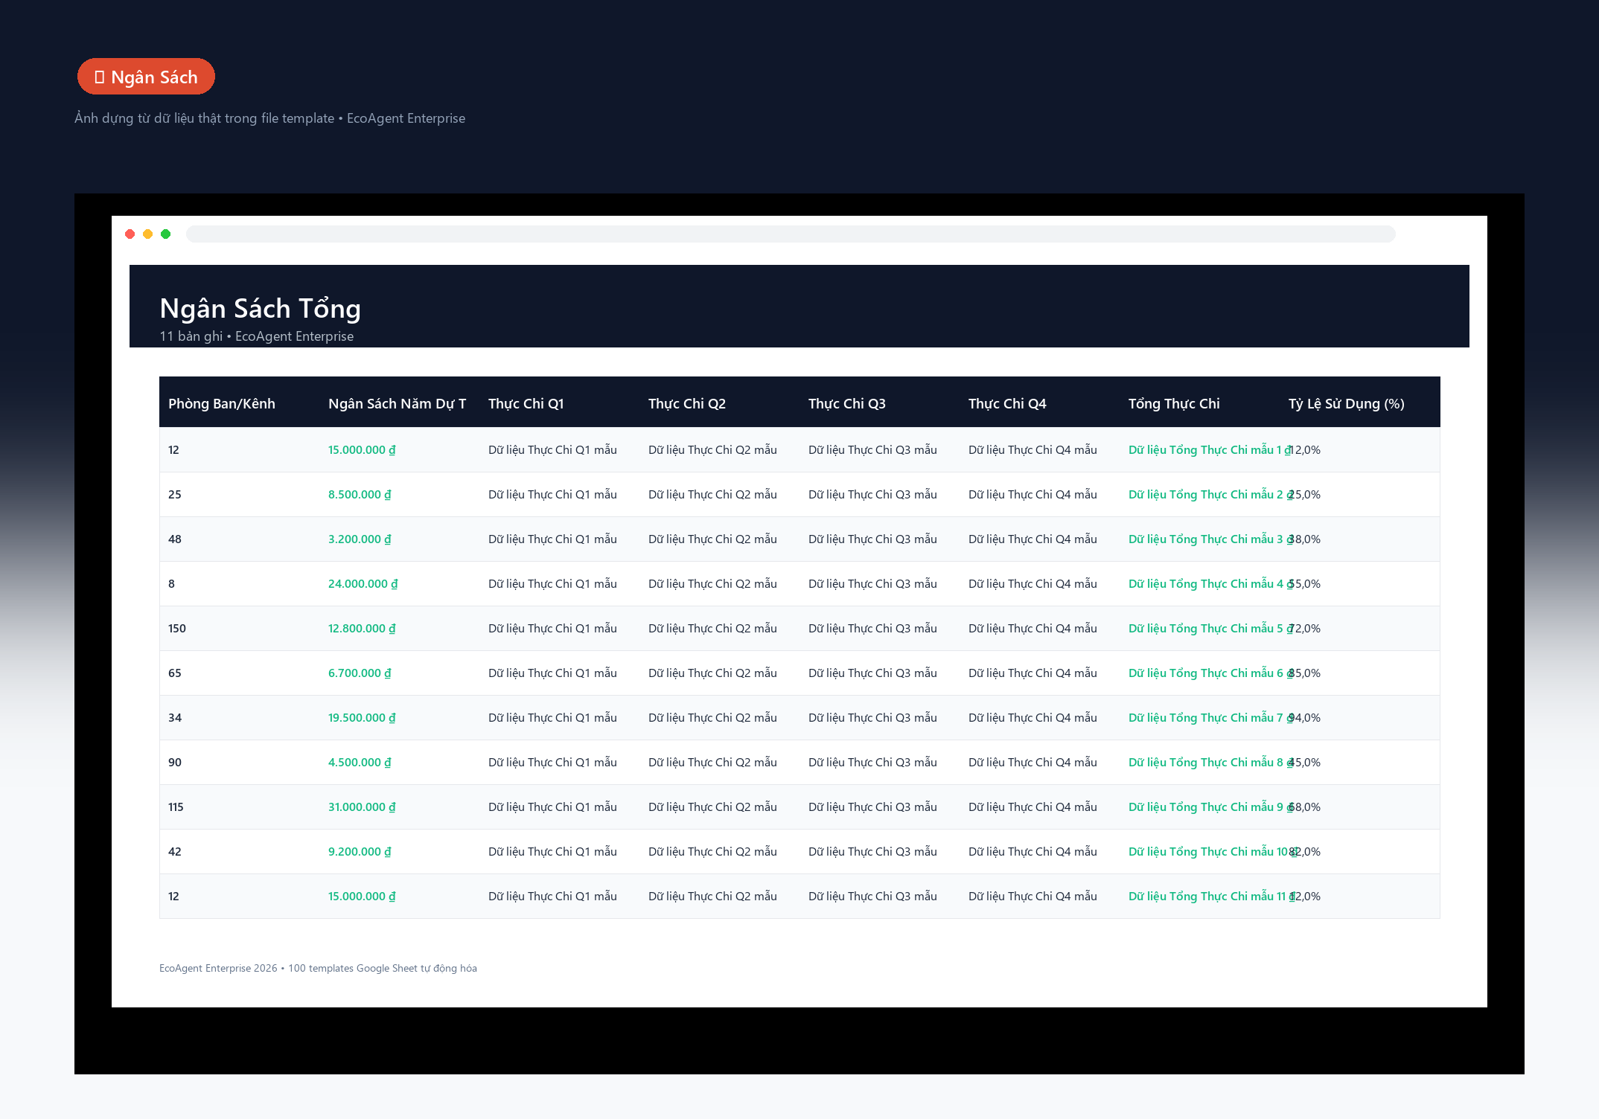Click the Ngân Sách Năm Dự T header

(x=397, y=404)
